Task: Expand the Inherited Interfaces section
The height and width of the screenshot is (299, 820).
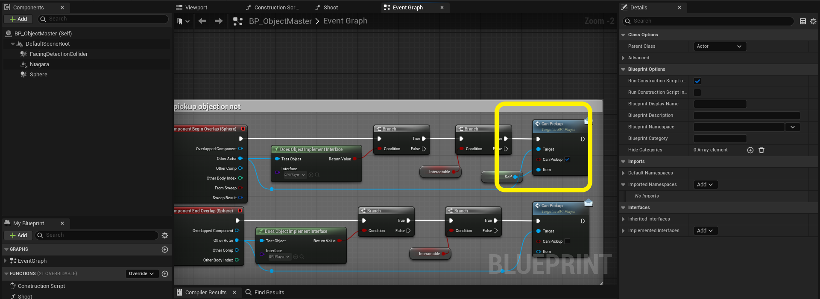Action: 623,219
